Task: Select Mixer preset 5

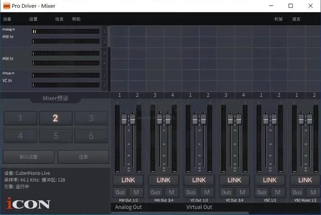Action: (55, 136)
